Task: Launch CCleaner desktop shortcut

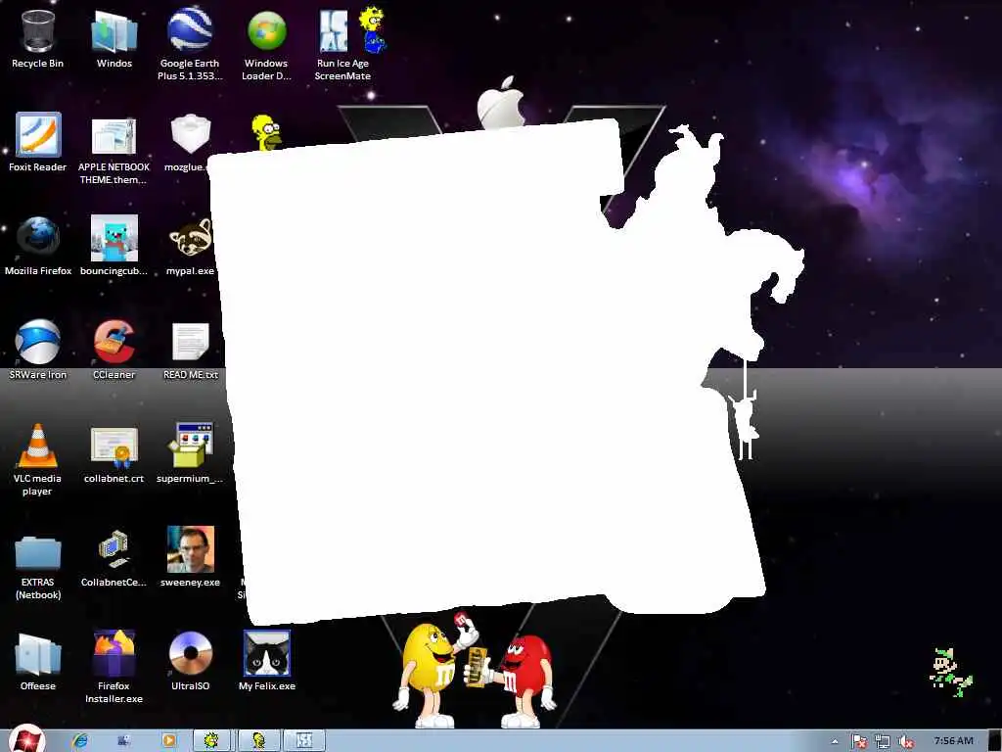Action: (114, 351)
